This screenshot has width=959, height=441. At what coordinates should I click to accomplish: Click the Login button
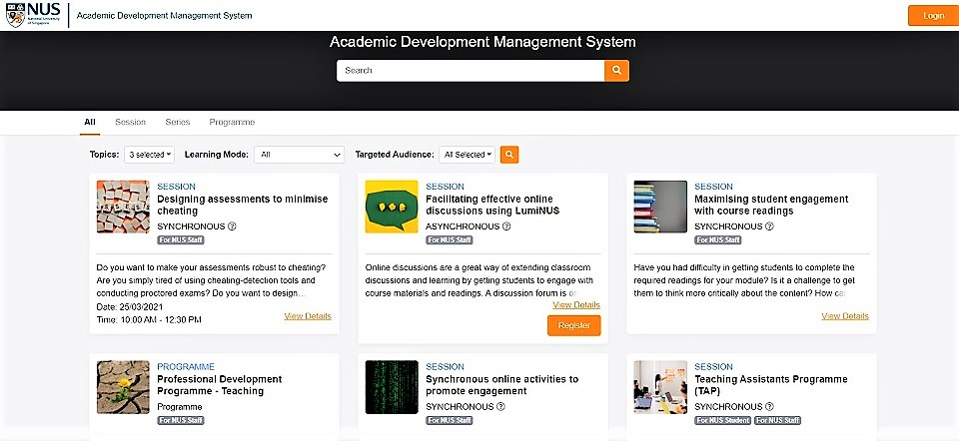[933, 16]
